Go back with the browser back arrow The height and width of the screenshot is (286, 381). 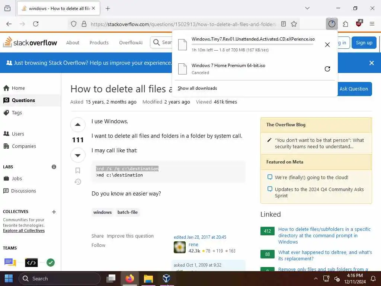click(9, 24)
